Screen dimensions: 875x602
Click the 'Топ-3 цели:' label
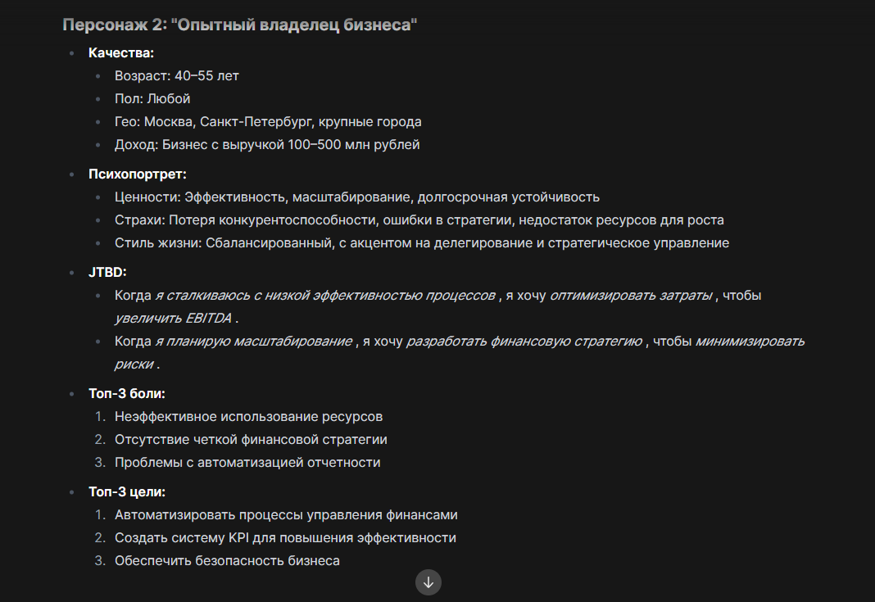pos(127,491)
